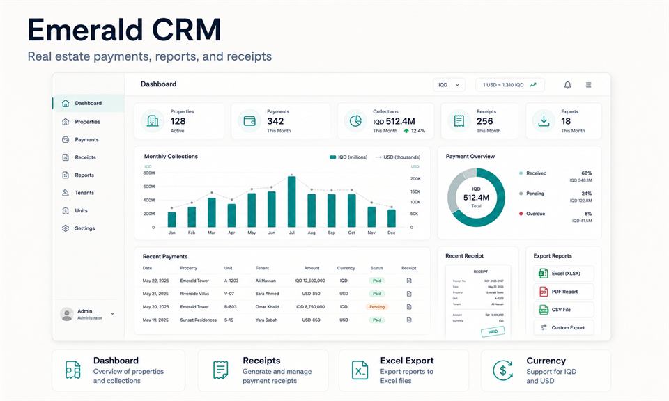Open receipt icon for Sara Ahmed payment
The height and width of the screenshot is (401, 669).
[x=409, y=294]
